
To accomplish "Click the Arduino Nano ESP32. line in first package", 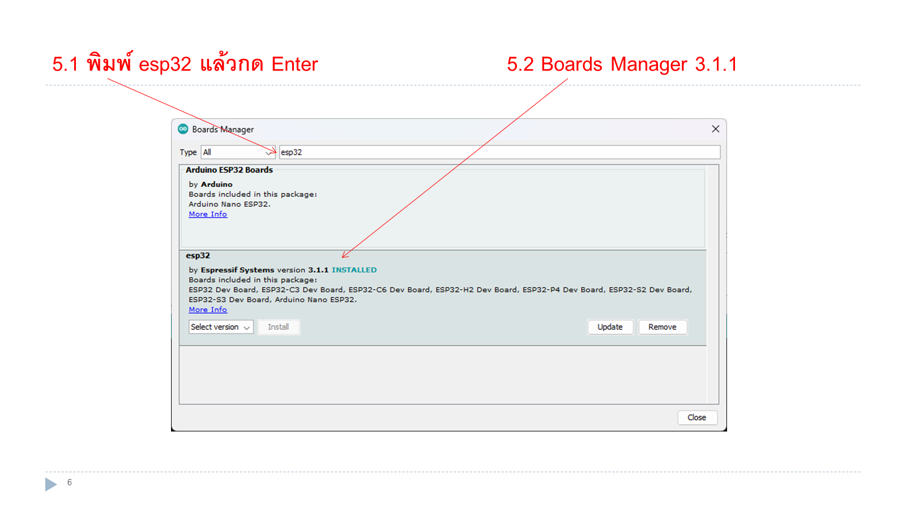I will 230,204.
